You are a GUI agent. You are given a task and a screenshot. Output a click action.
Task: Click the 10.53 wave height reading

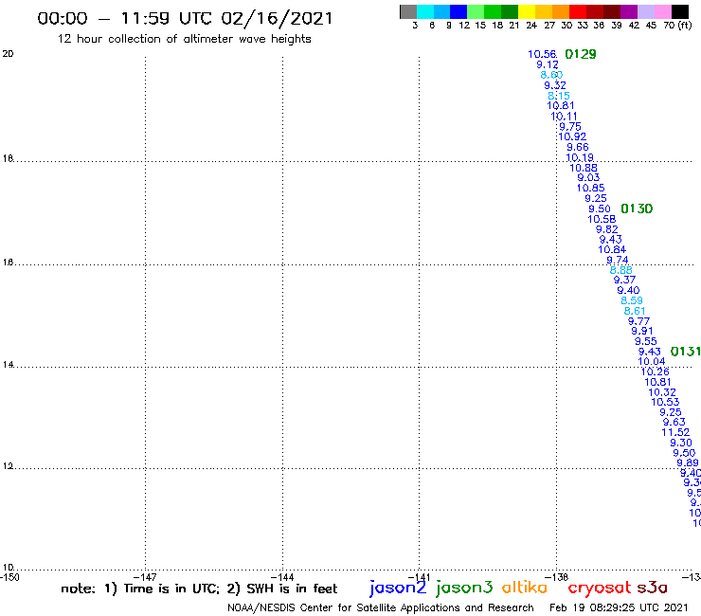pos(665,402)
